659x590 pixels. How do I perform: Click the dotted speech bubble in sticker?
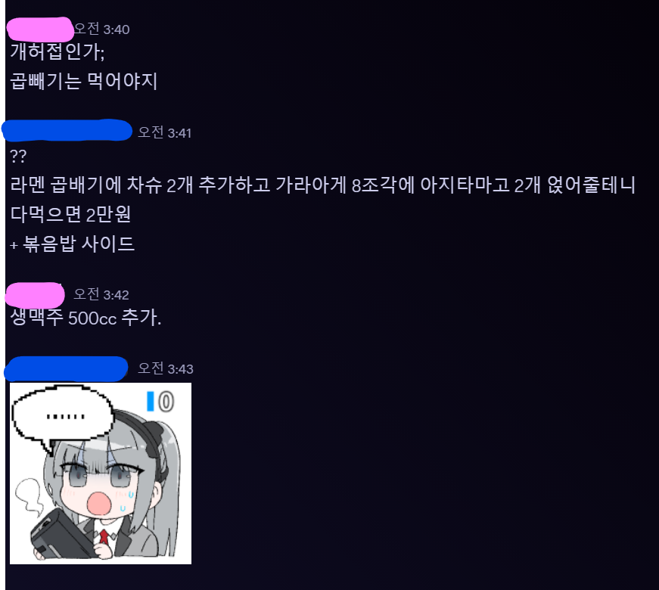coord(63,417)
